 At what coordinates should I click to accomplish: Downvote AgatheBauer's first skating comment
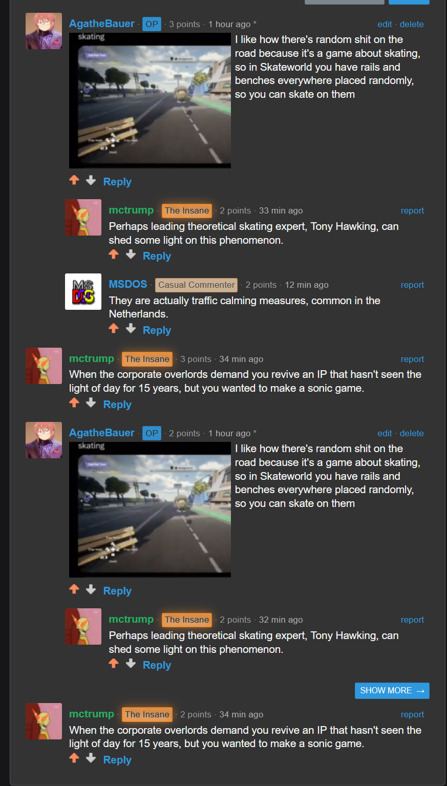coord(91,180)
